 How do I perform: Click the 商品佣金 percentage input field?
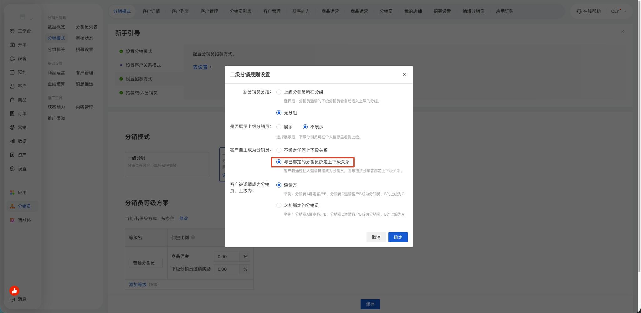pyautogui.click(x=227, y=257)
